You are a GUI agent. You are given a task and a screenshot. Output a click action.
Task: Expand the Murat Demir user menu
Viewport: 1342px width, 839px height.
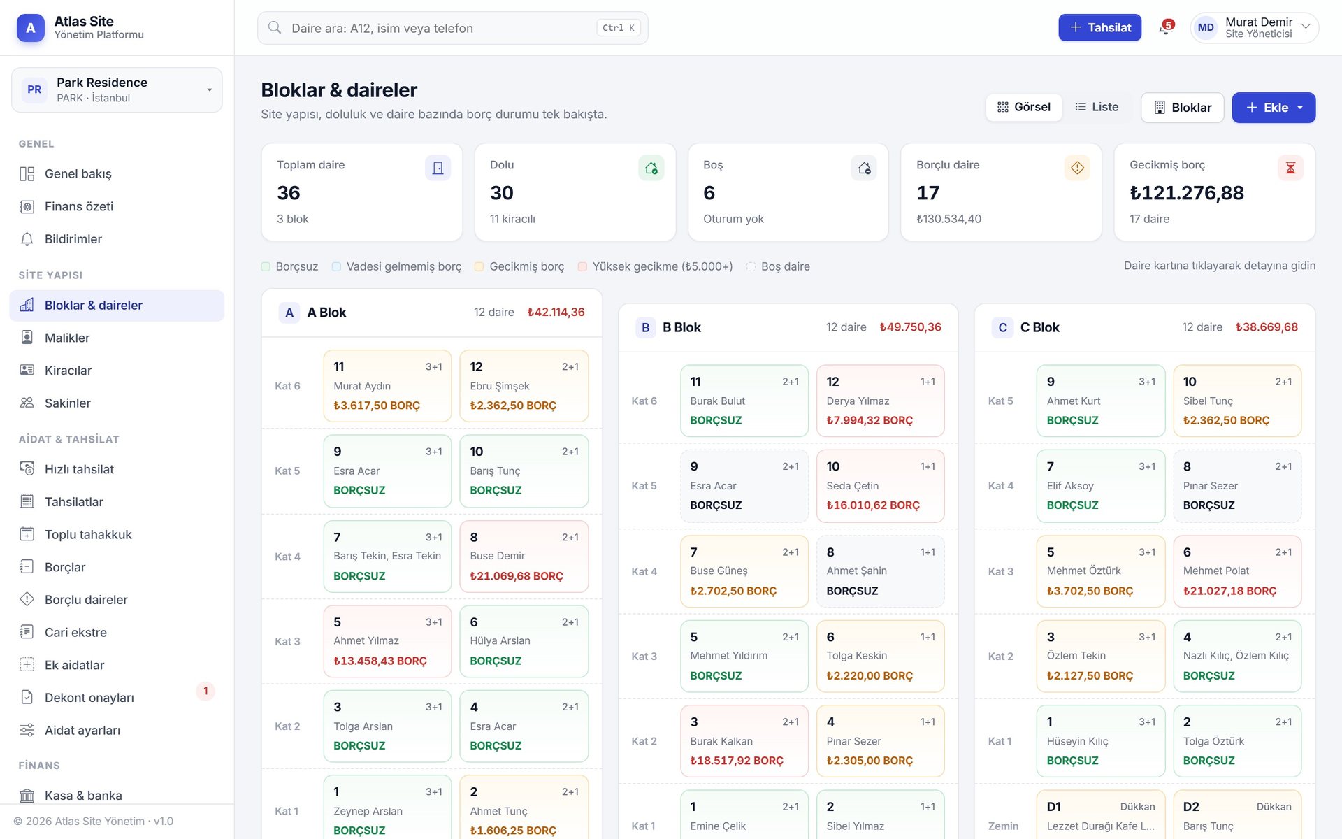[x=1255, y=28]
